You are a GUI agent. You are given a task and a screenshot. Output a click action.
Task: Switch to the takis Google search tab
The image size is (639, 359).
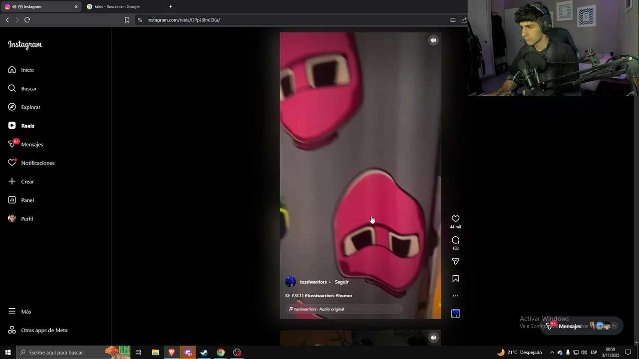tap(122, 6)
